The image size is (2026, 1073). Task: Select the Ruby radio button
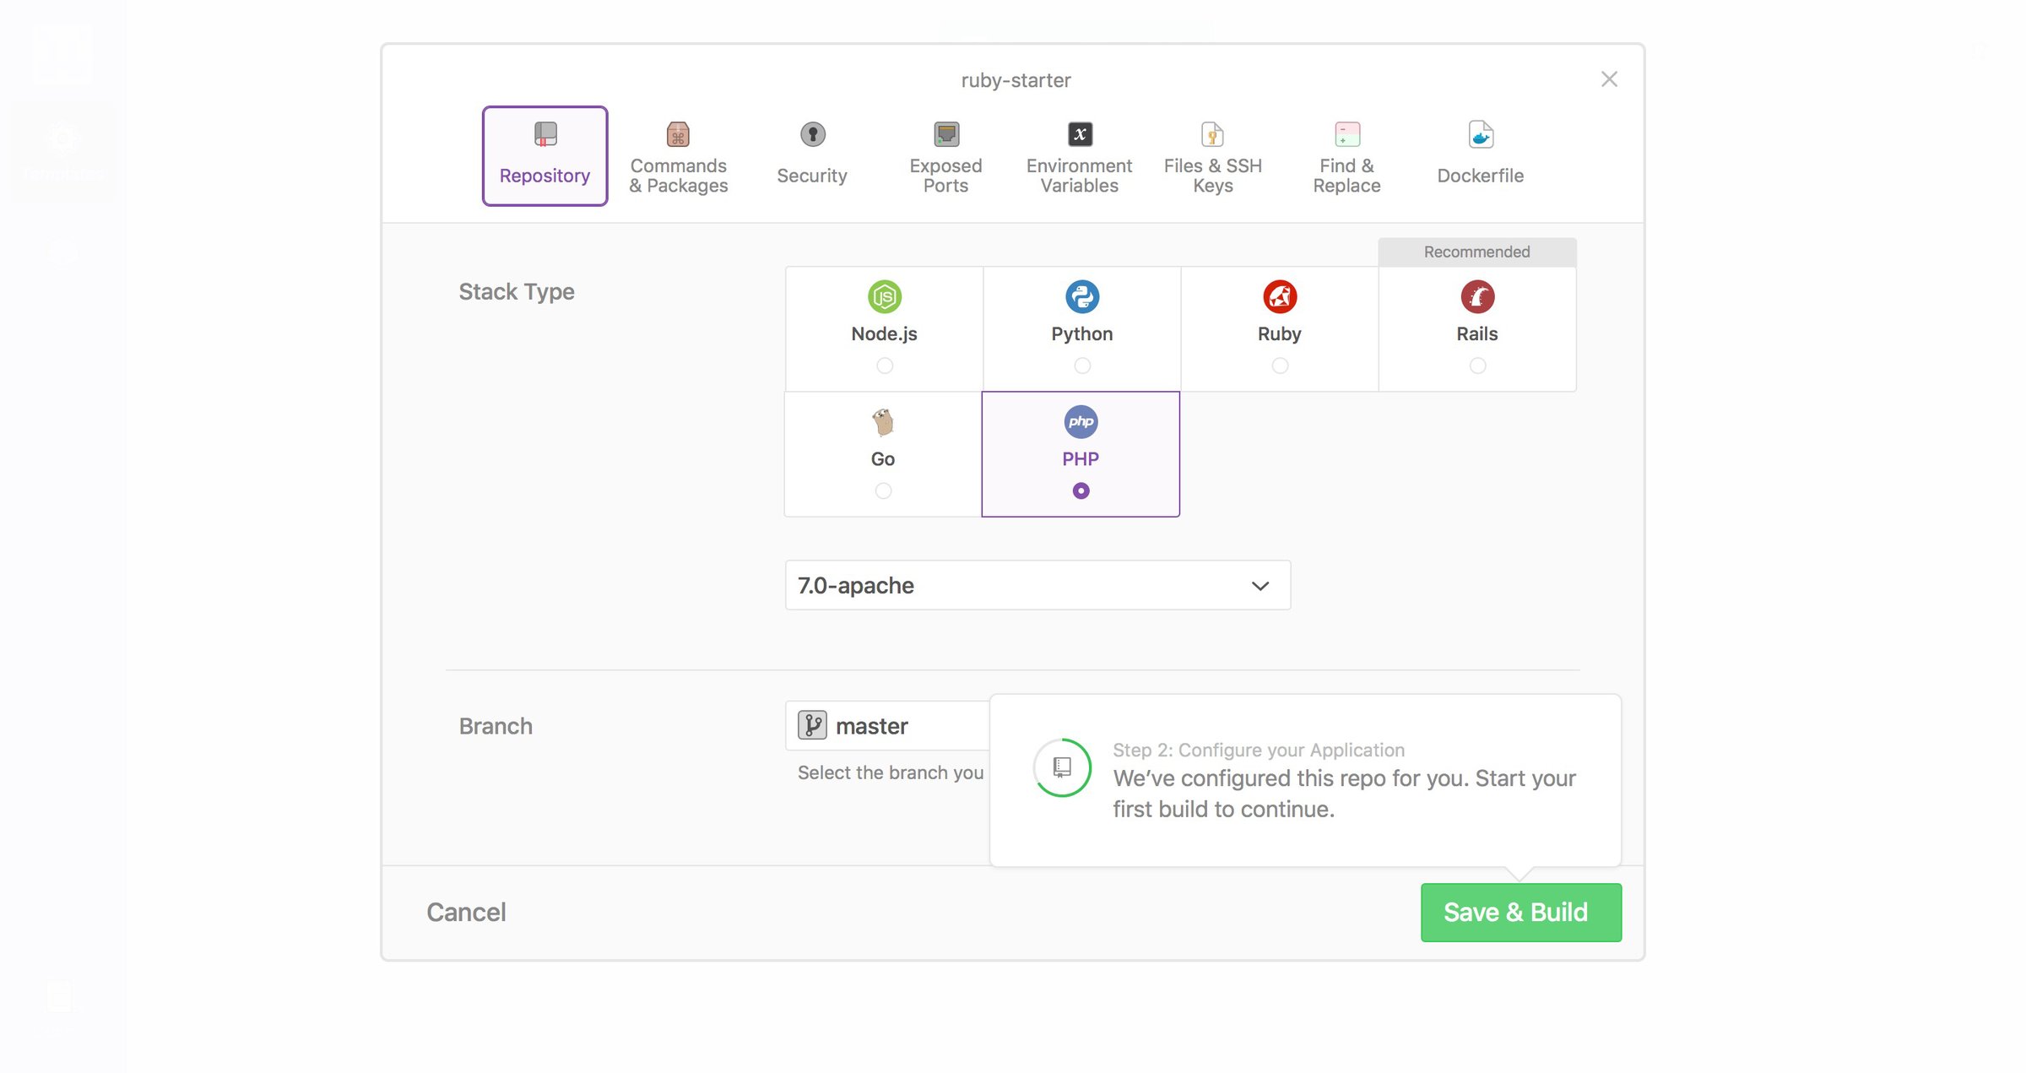(1280, 366)
